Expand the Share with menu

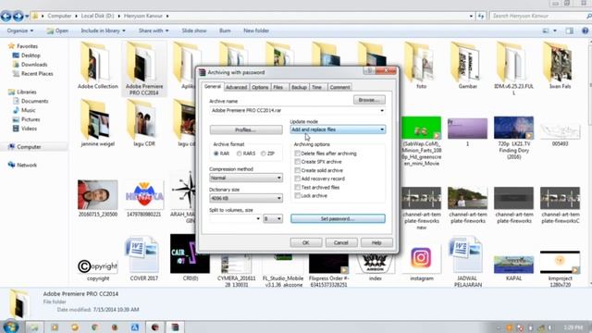coord(154,31)
